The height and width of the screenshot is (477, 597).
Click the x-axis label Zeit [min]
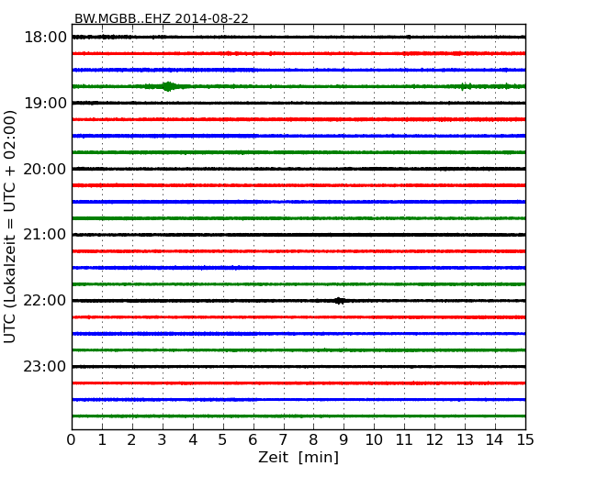(298, 457)
